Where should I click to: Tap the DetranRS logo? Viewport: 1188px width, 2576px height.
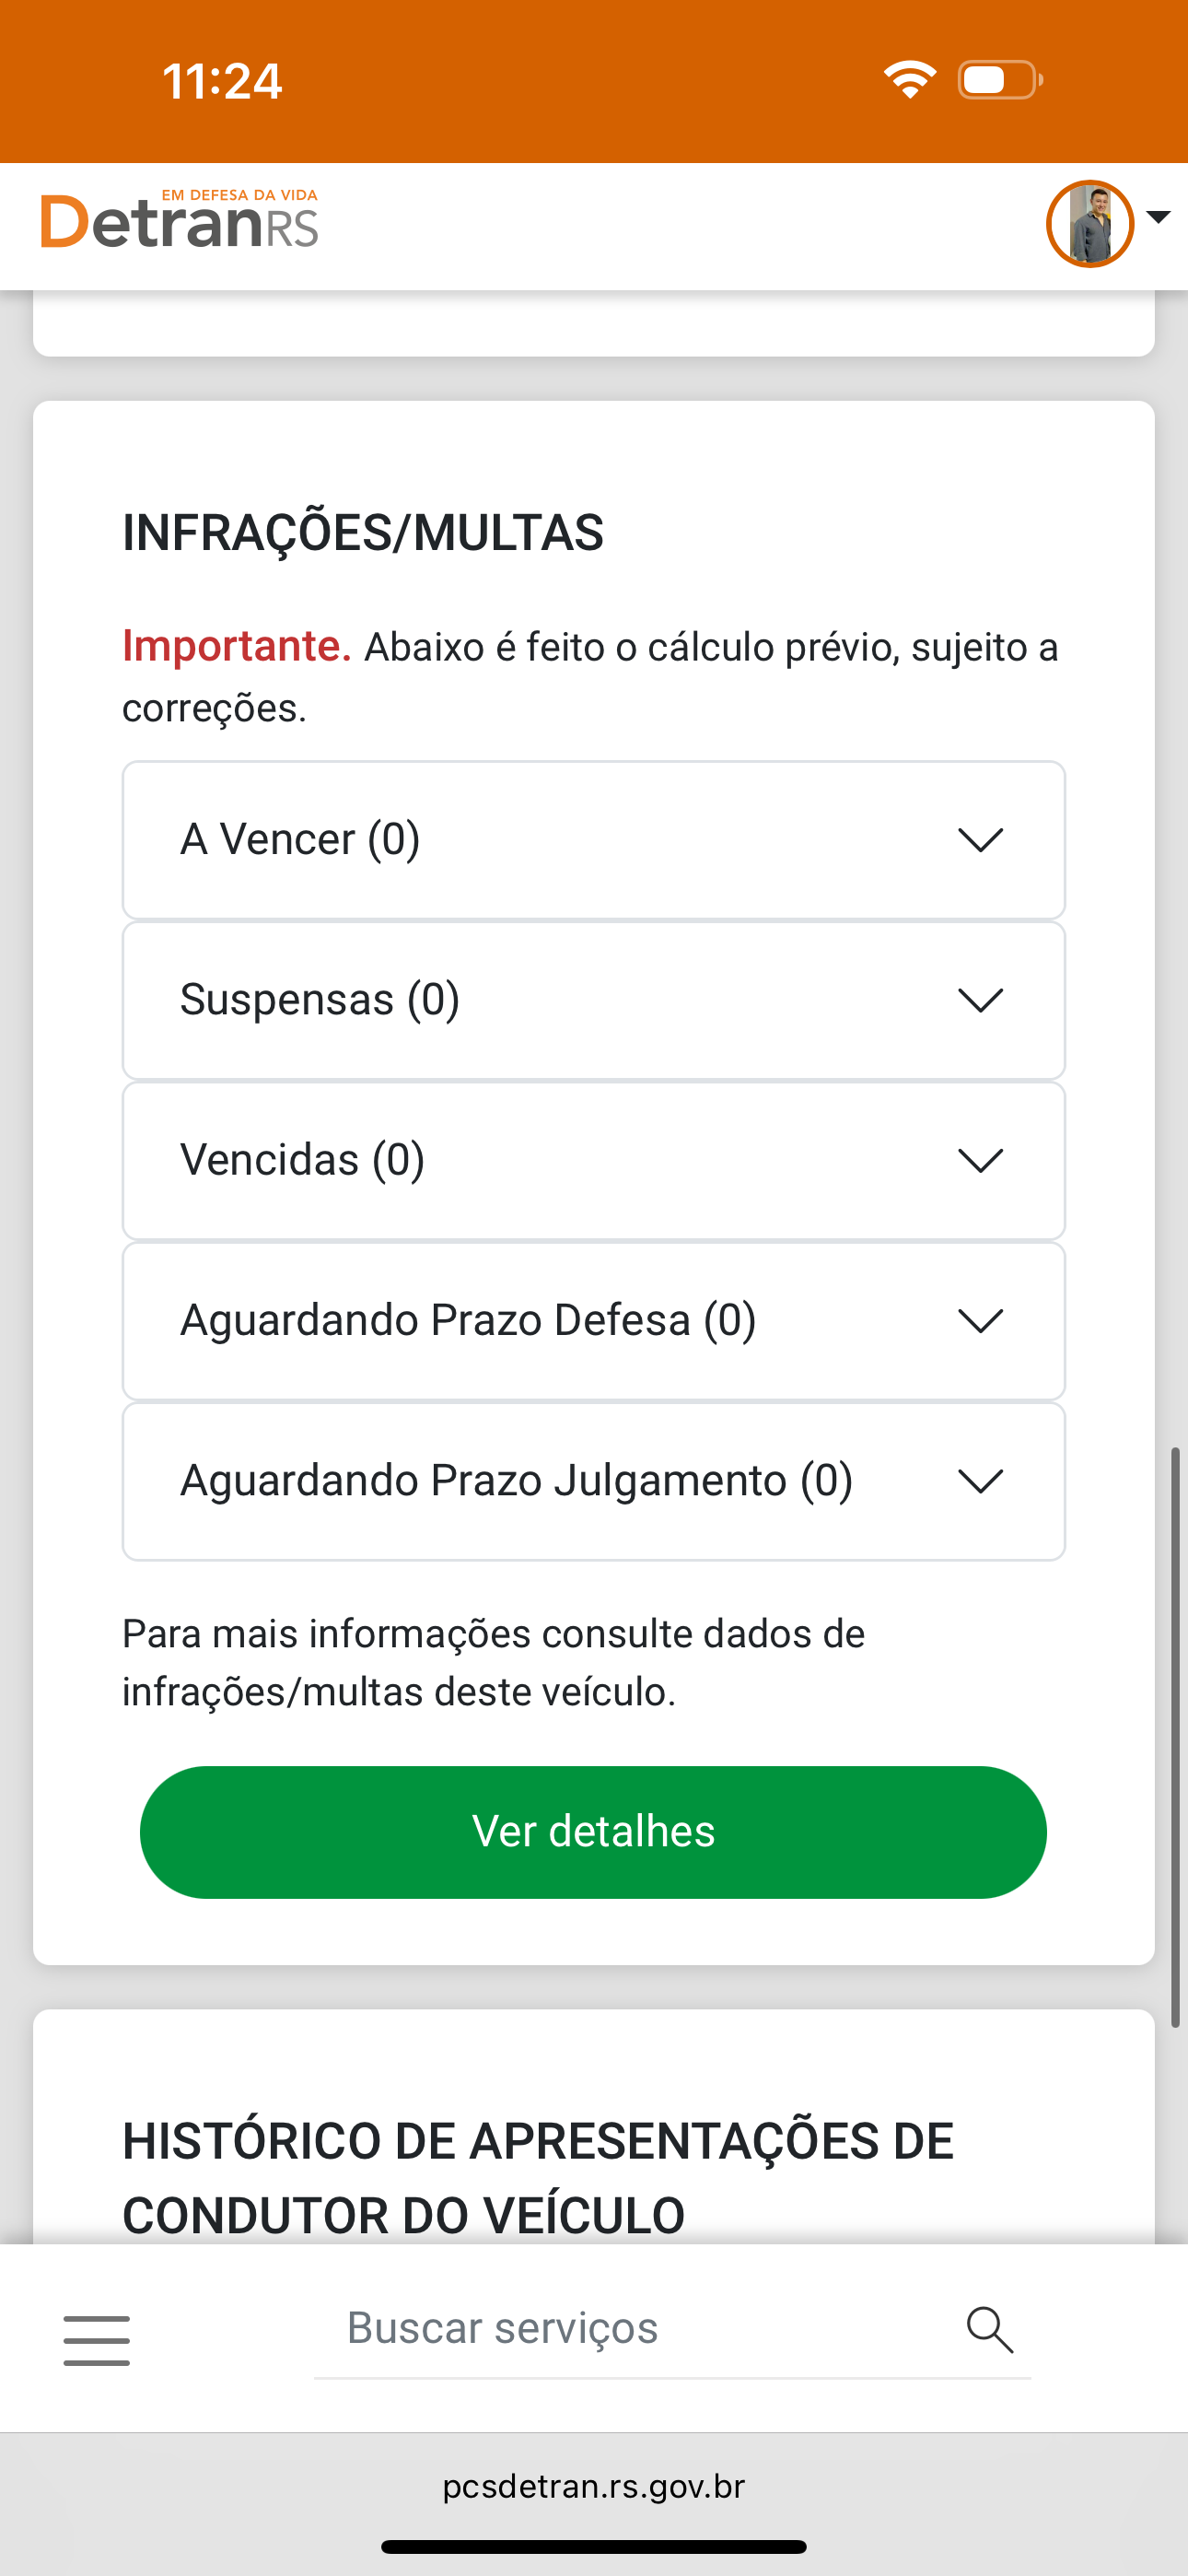pos(180,220)
